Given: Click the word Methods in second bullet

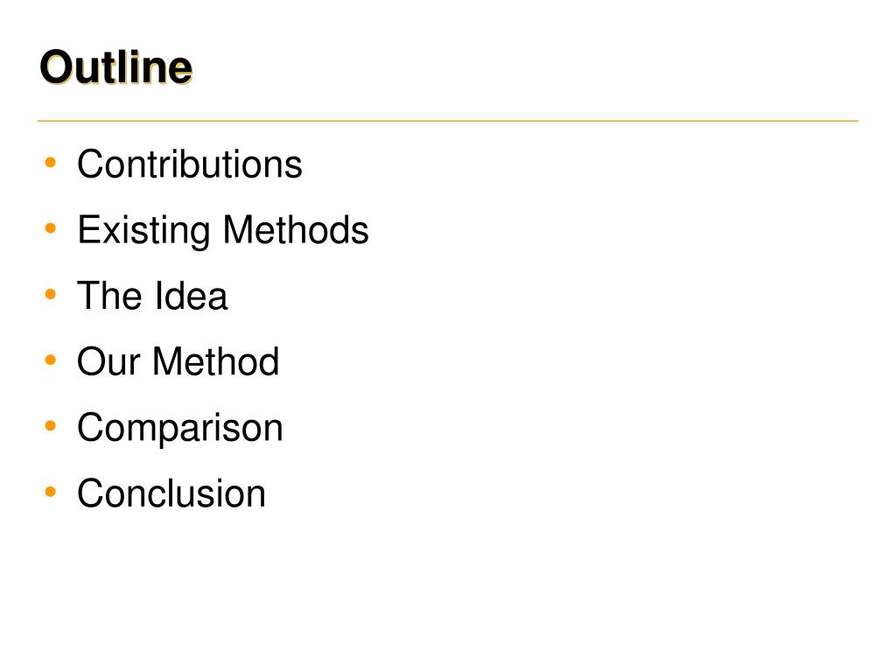Looking at the screenshot, I should click(296, 230).
